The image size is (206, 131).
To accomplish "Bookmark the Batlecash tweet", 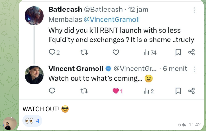I will click(178, 52).
